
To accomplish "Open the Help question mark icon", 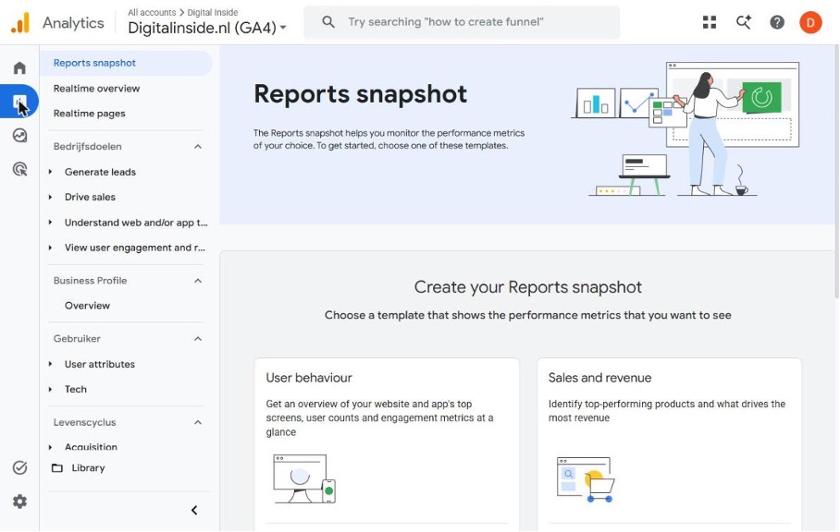I will pos(777,22).
